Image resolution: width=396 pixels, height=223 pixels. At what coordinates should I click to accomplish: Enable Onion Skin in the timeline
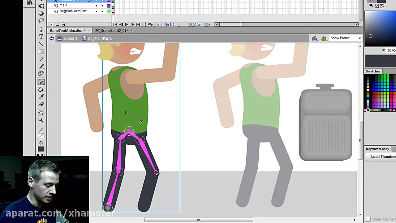coord(157,24)
